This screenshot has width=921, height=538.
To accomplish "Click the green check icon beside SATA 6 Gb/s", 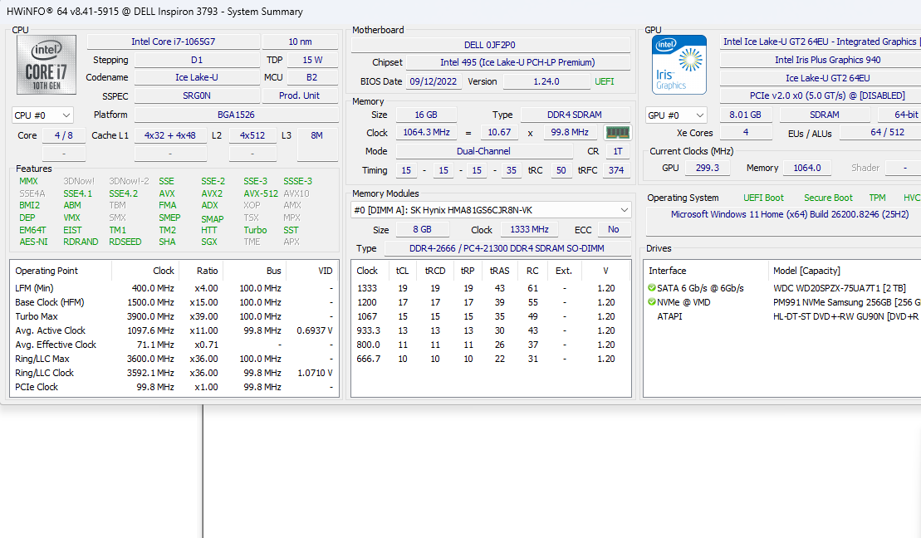I will pyautogui.click(x=651, y=288).
